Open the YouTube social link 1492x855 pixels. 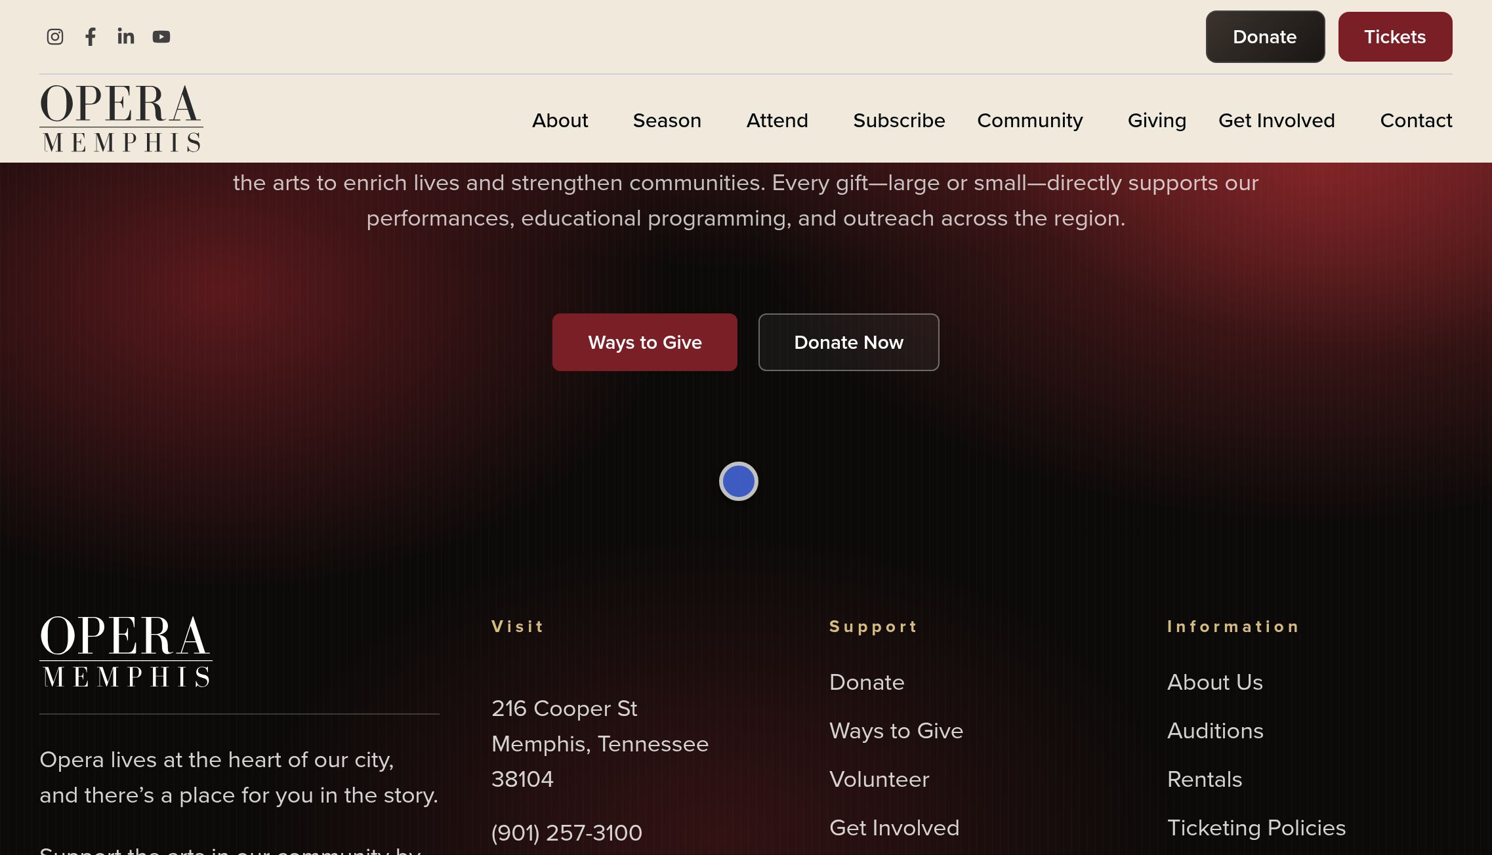coord(161,37)
